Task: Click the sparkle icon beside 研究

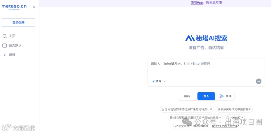Action: pos(222,96)
